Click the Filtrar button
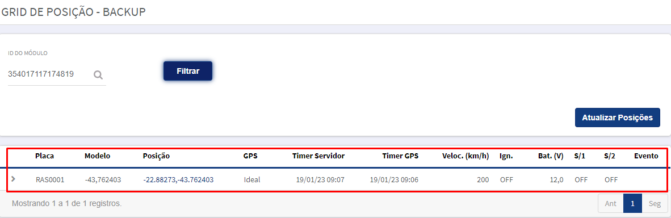The width and height of the screenshot is (671, 218). [x=188, y=70]
